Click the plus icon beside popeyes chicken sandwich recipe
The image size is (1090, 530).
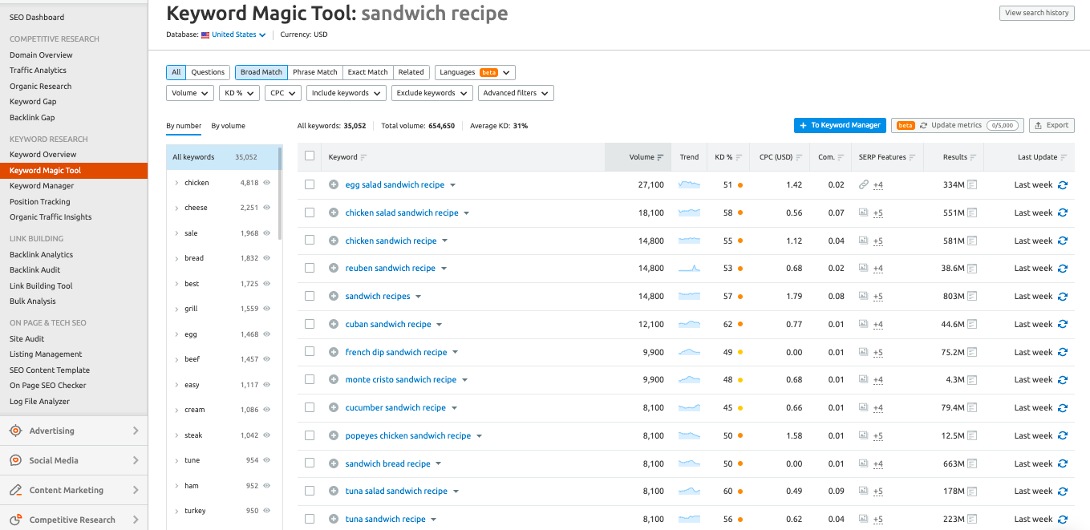(334, 436)
